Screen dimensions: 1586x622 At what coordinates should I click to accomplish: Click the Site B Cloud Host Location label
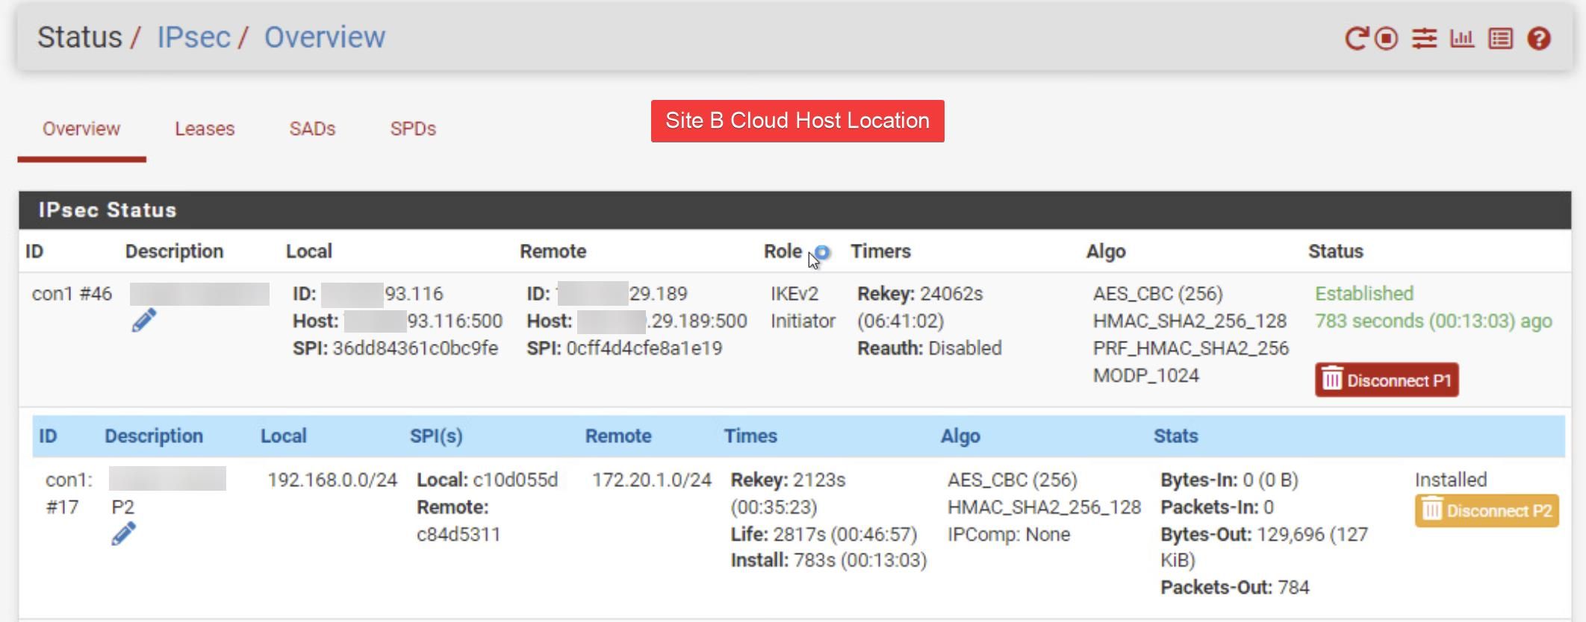click(x=797, y=121)
